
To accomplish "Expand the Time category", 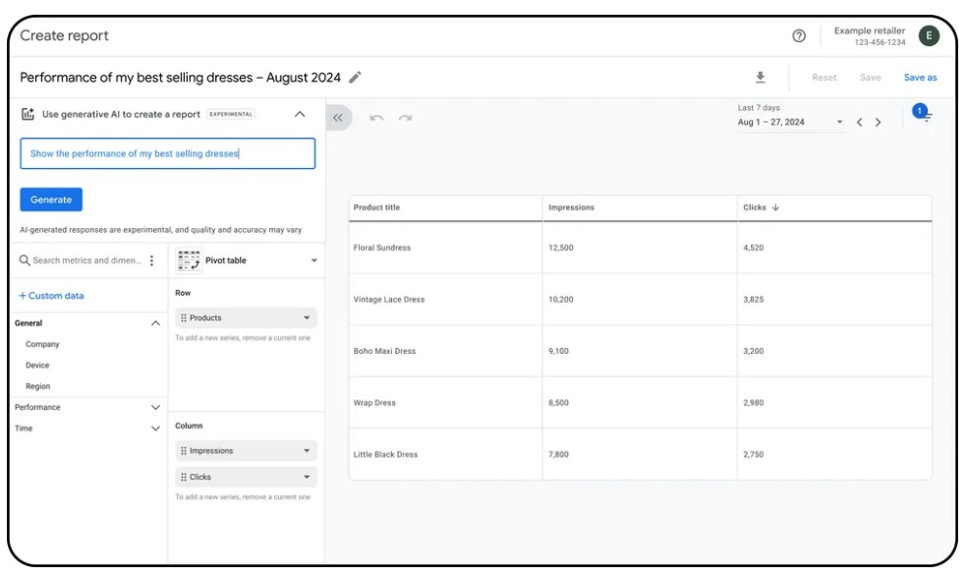I will [154, 429].
